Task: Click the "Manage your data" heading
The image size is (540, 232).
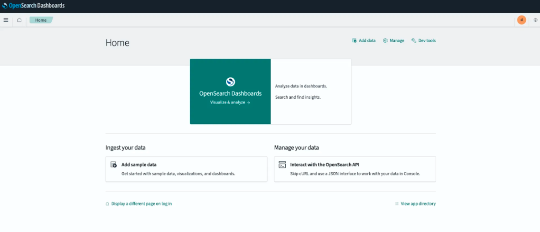Action: pos(297,148)
